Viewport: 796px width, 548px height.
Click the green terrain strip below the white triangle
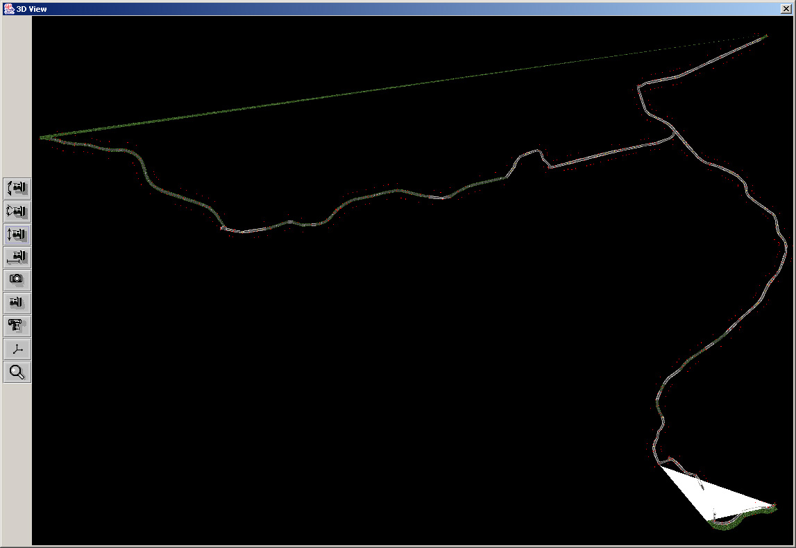click(x=729, y=525)
